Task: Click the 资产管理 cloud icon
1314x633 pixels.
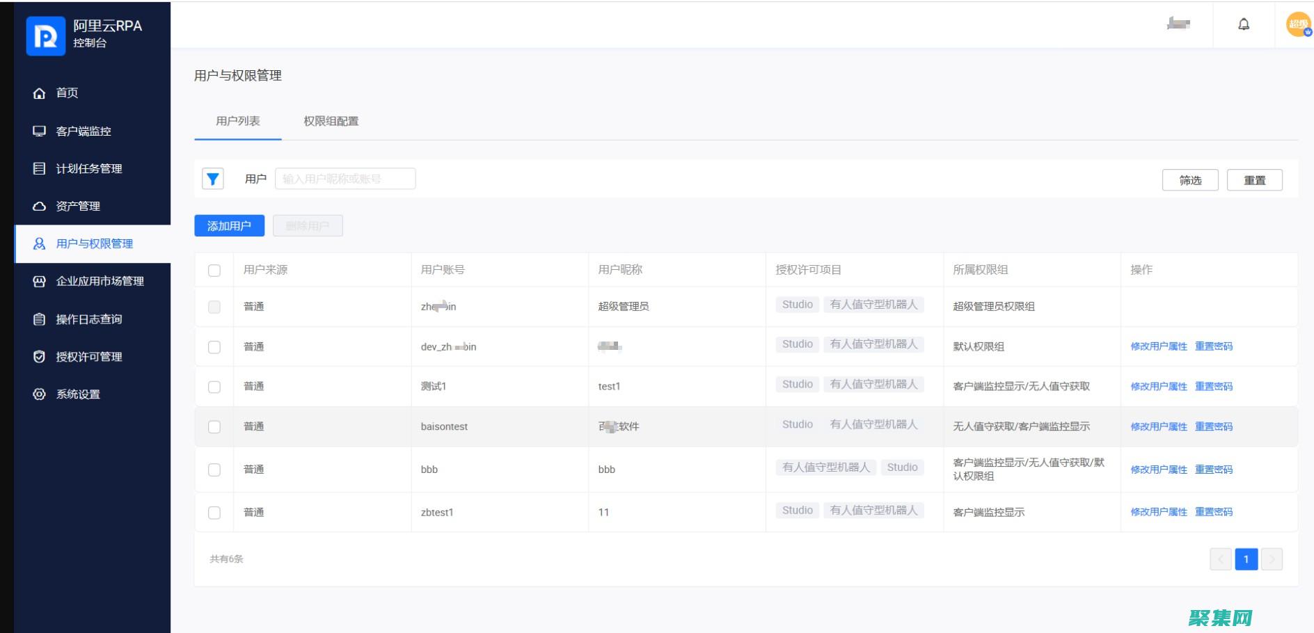Action: 39,206
